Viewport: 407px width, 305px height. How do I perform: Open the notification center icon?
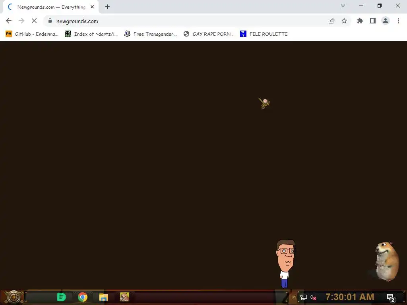coord(391,297)
